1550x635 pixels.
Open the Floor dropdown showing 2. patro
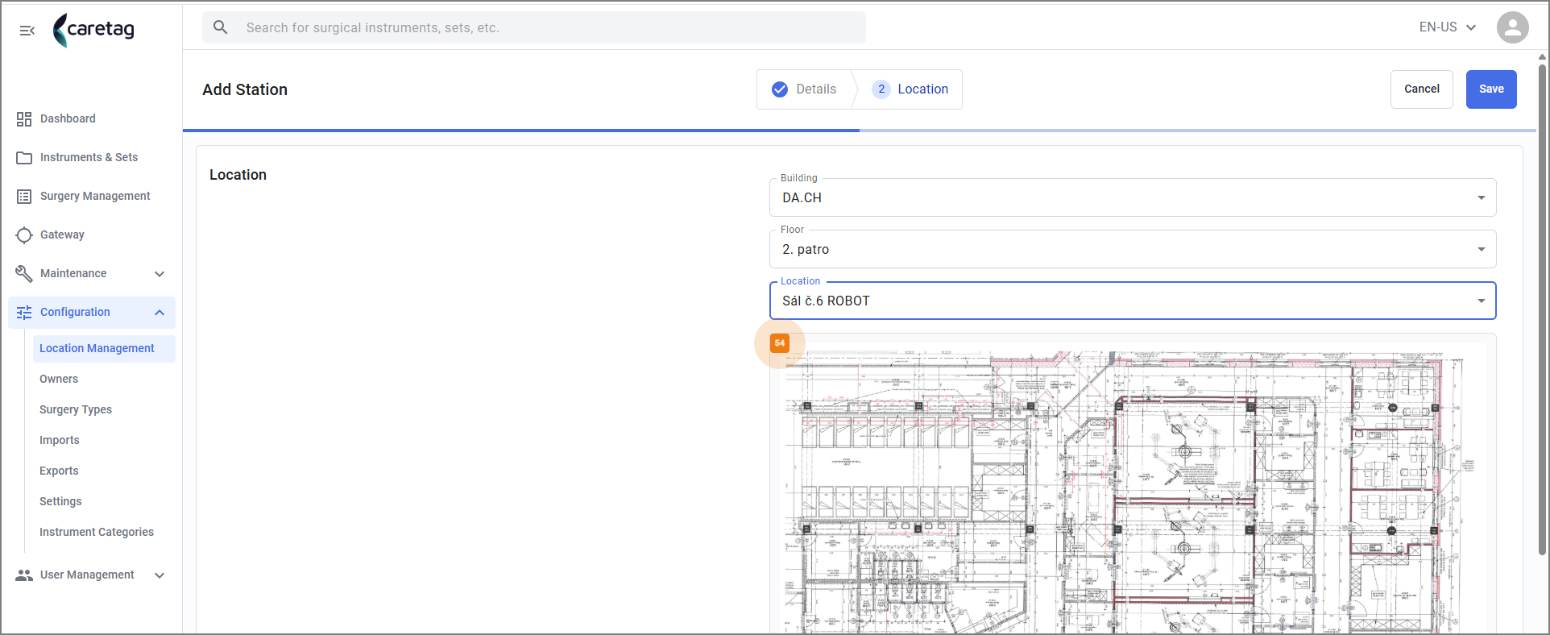coord(1133,249)
